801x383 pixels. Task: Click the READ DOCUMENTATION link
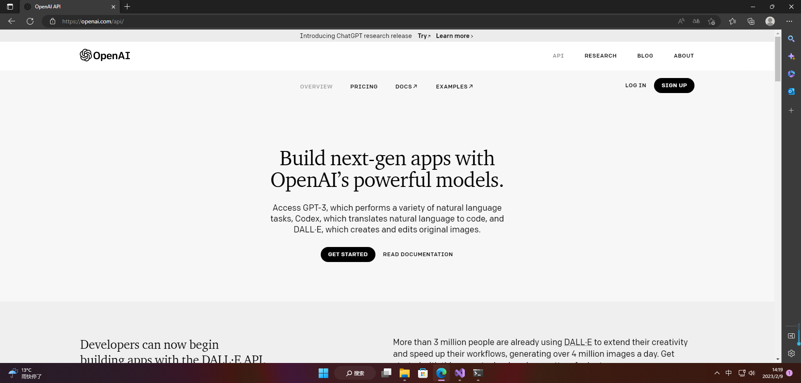[418, 254]
